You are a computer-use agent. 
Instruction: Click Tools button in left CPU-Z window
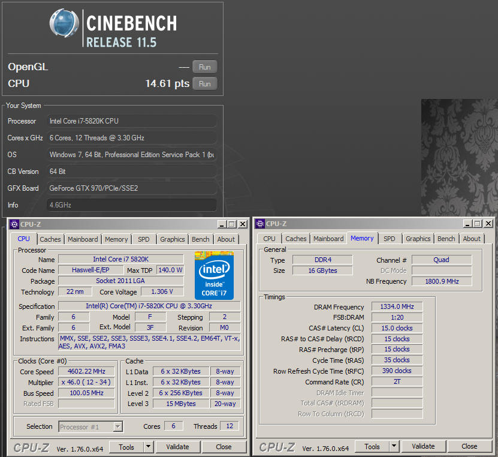pyautogui.click(x=126, y=447)
